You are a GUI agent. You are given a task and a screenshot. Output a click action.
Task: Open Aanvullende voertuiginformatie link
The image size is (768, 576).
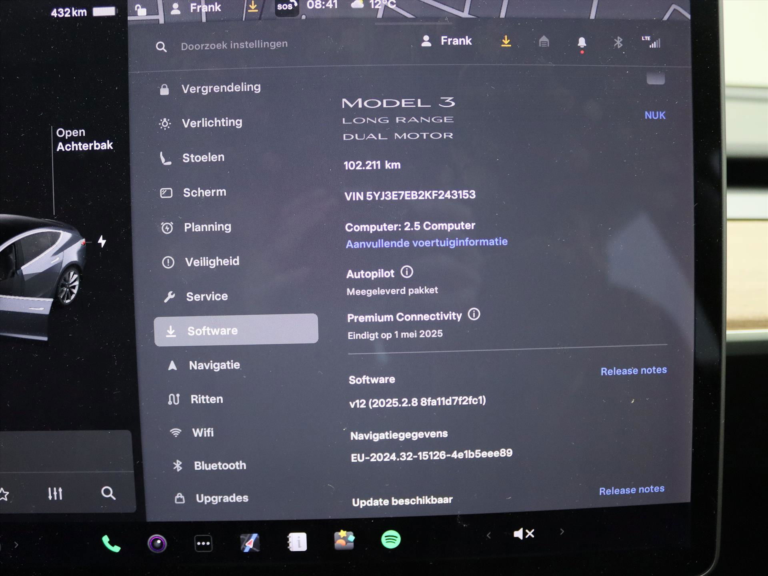coord(426,243)
